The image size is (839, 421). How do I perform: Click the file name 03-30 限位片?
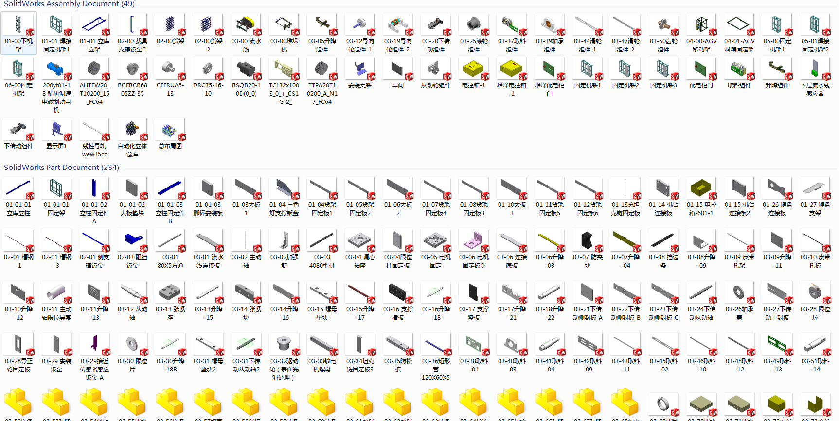pyautogui.click(x=132, y=365)
